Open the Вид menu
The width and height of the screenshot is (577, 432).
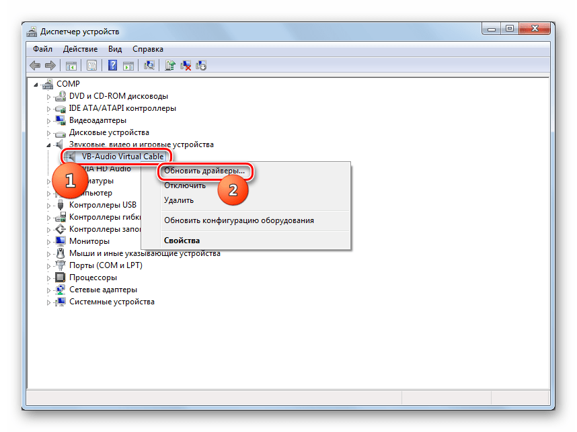[115, 49]
